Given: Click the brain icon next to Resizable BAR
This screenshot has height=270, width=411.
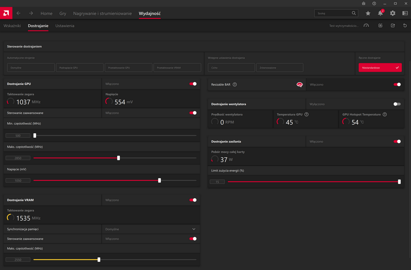Looking at the screenshot, I should click(x=300, y=84).
